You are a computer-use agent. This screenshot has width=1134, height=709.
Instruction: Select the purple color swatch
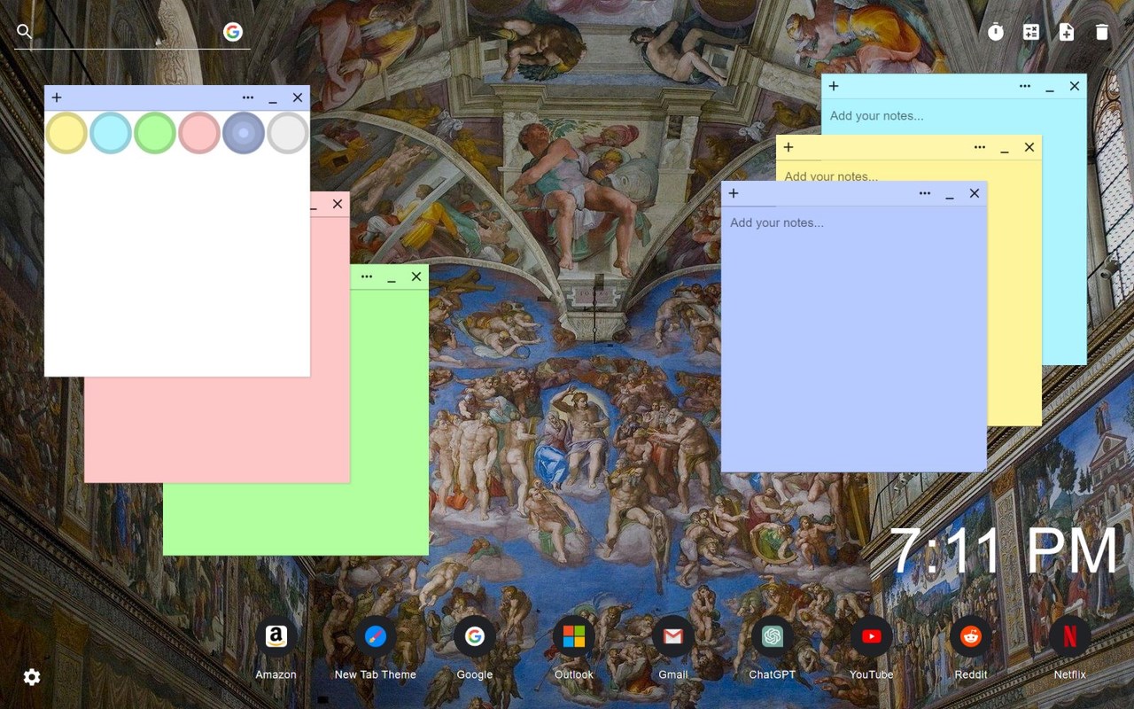pyautogui.click(x=244, y=133)
